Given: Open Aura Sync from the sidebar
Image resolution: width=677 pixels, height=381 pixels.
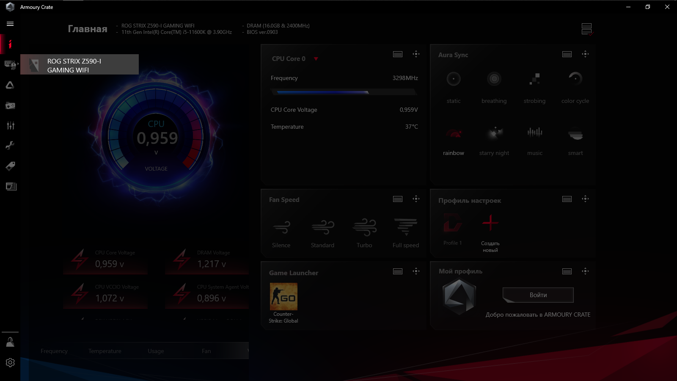Looking at the screenshot, I should (10, 85).
